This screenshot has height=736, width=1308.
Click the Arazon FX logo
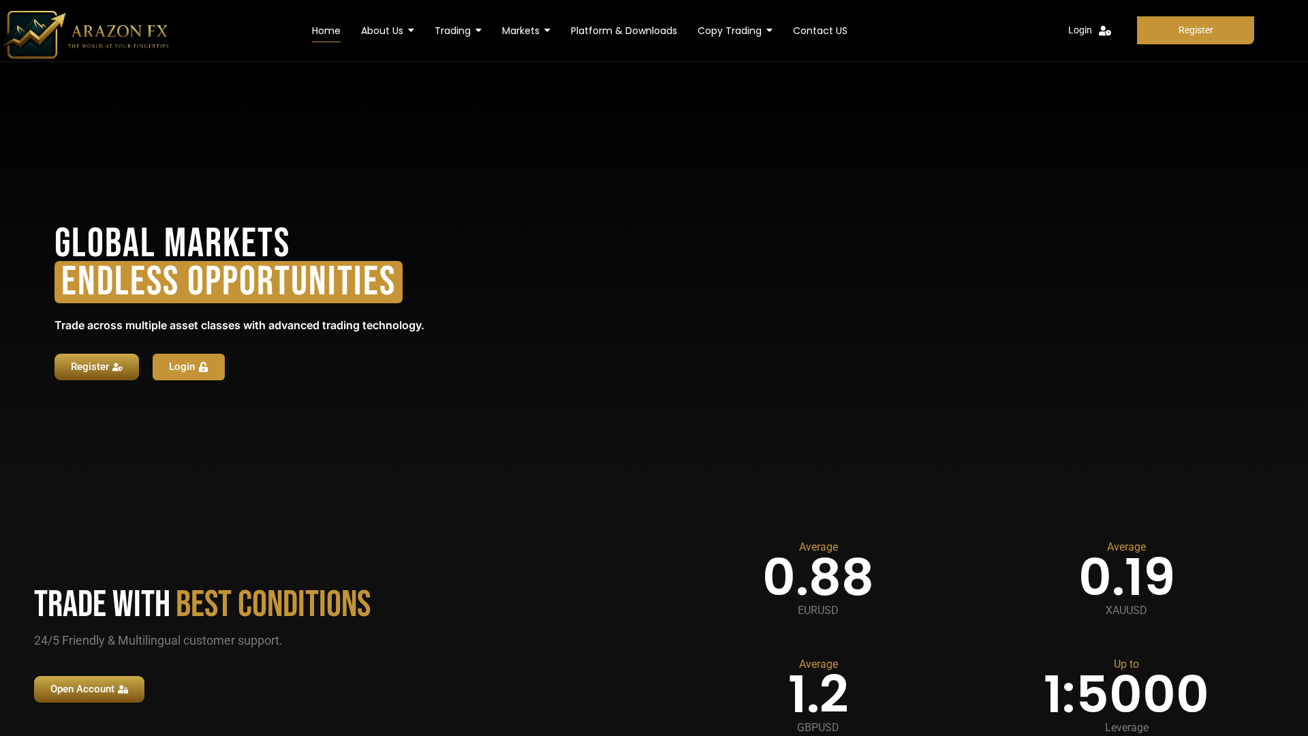tap(85, 34)
